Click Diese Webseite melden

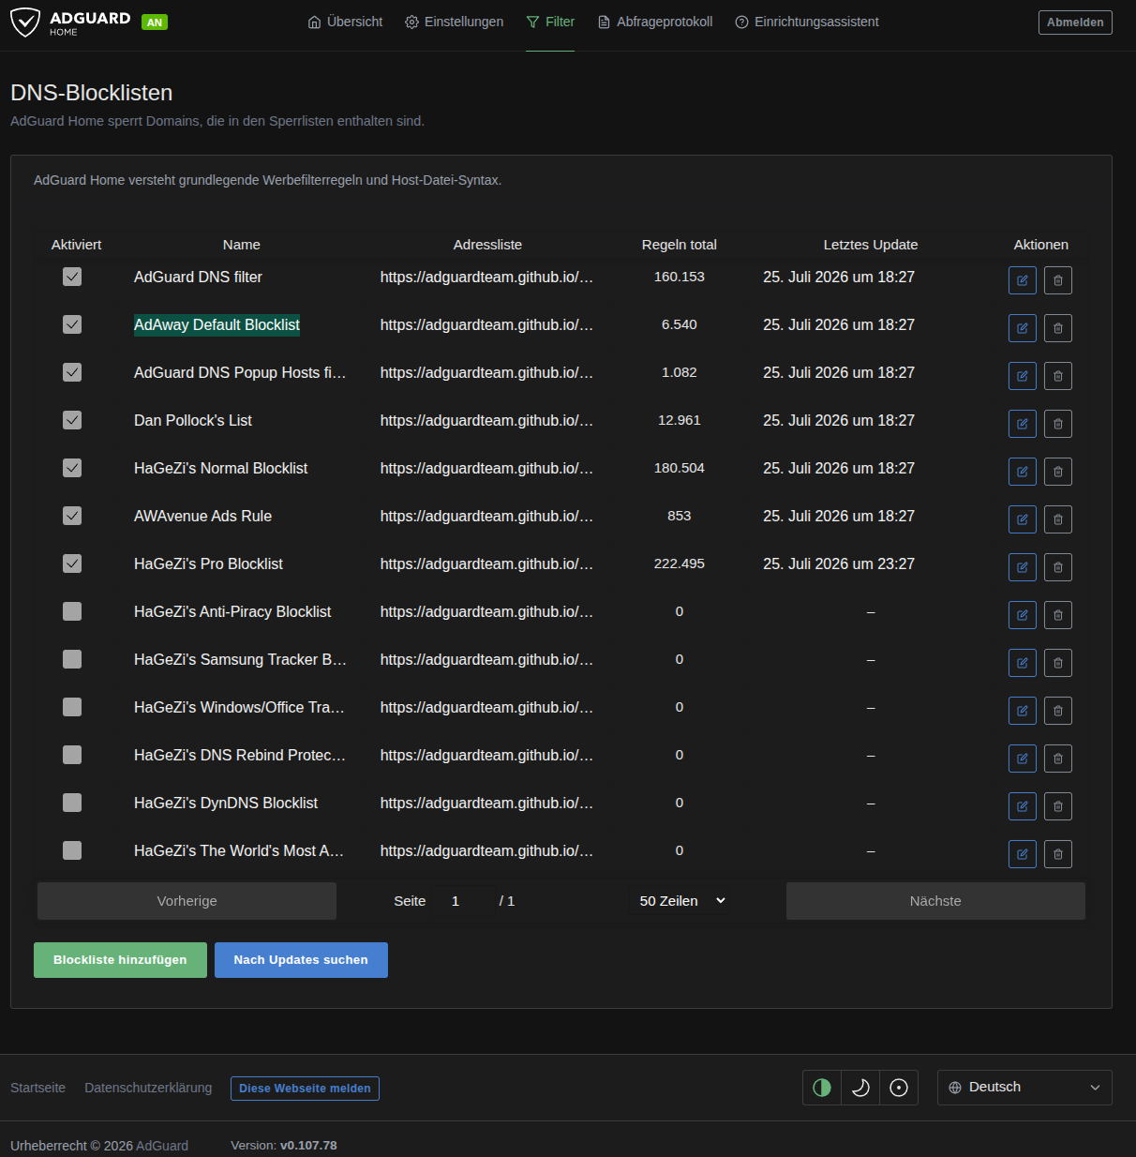305,1089
